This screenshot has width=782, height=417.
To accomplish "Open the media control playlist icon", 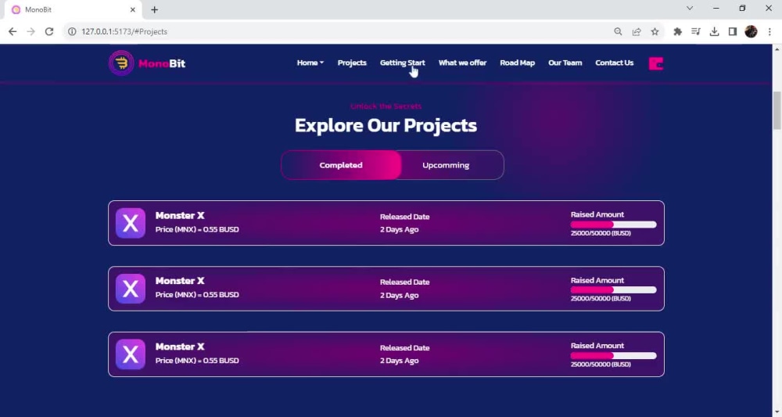I will tap(696, 31).
